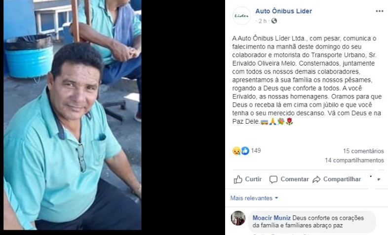Open the three-dots post options menu
The image size is (388, 235).
pos(379,11)
